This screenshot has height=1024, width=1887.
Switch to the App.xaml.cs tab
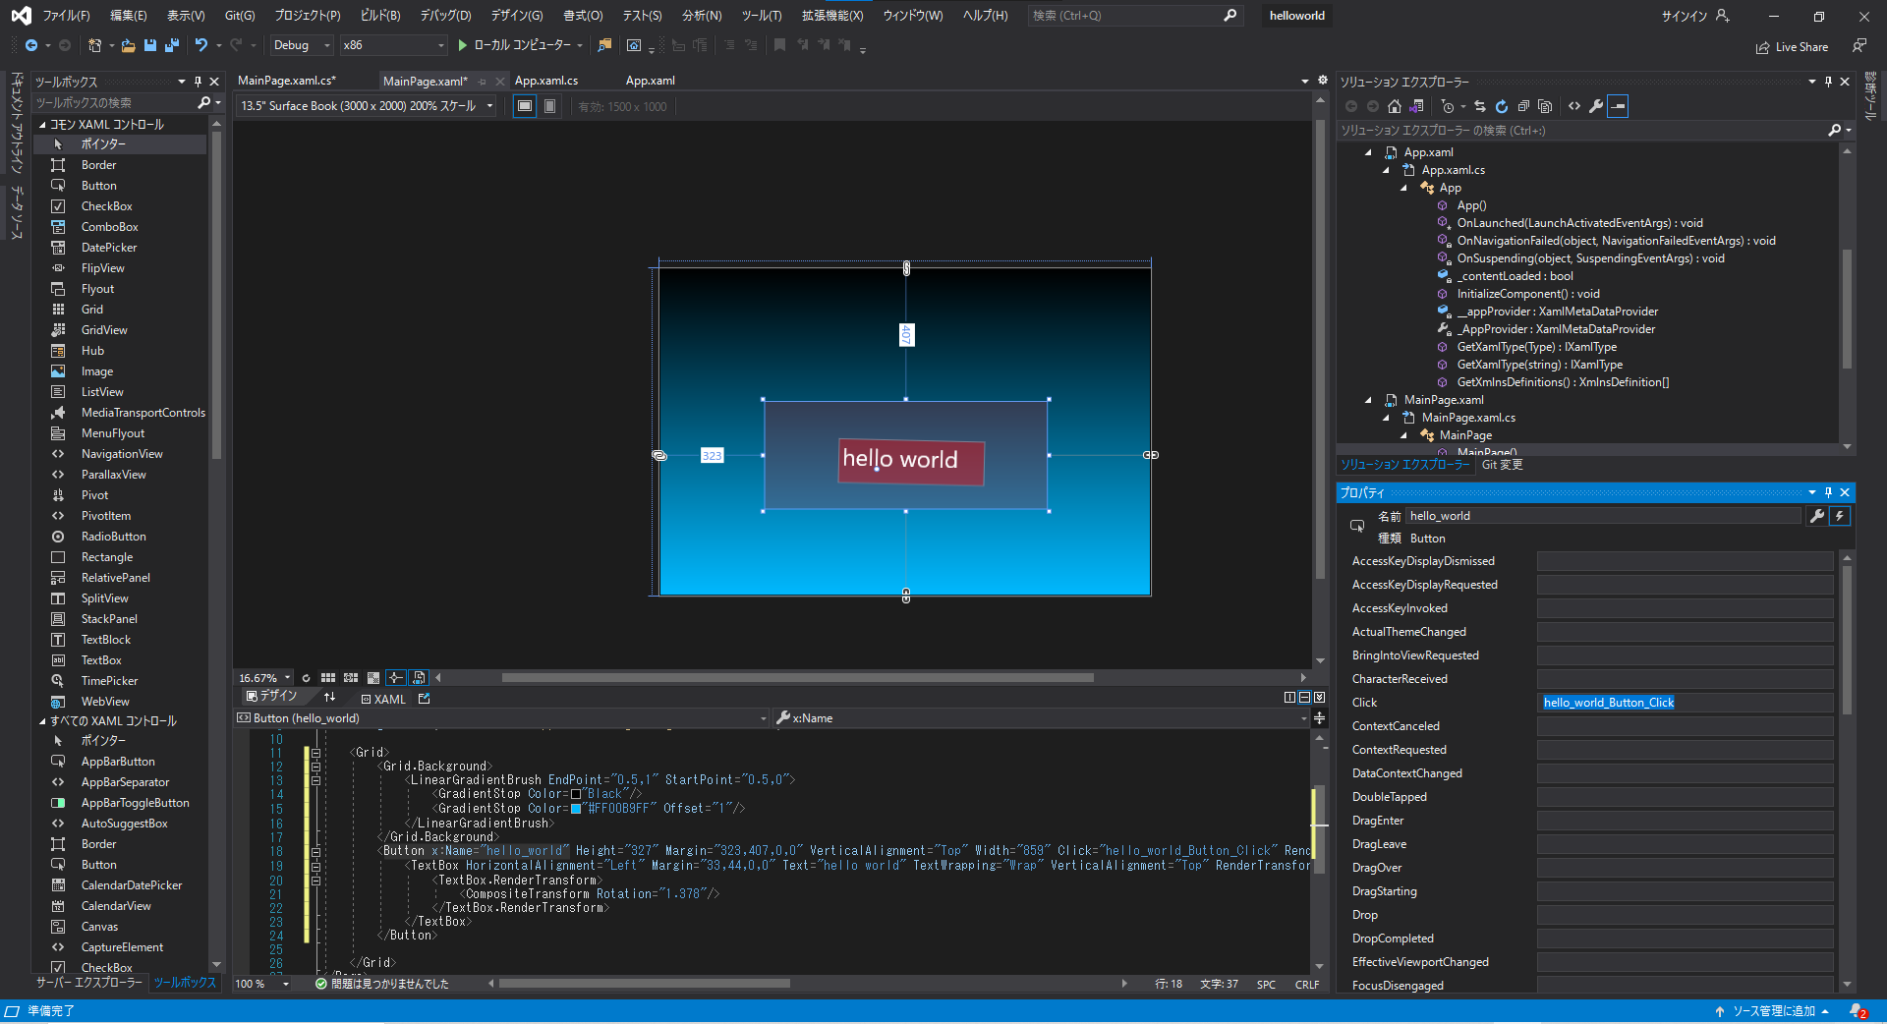click(x=547, y=81)
